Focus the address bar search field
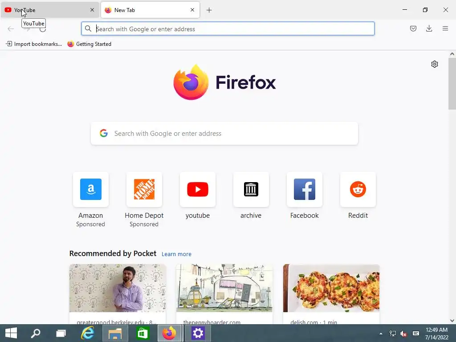 point(228,29)
